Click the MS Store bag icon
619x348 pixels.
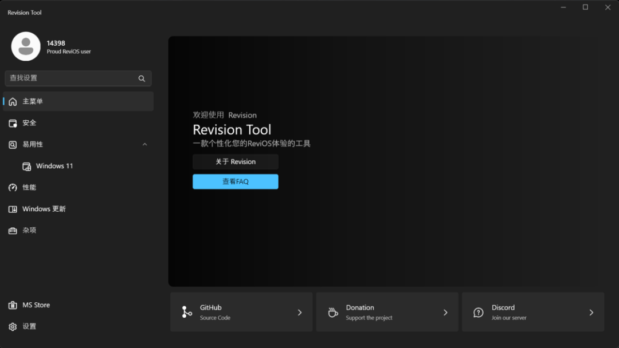[x=13, y=305]
